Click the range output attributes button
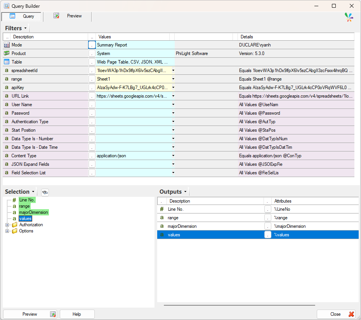 tap(268, 218)
